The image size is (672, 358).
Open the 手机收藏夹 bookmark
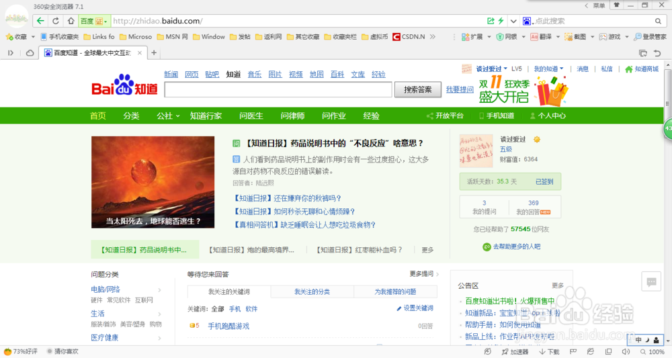[x=60, y=37]
